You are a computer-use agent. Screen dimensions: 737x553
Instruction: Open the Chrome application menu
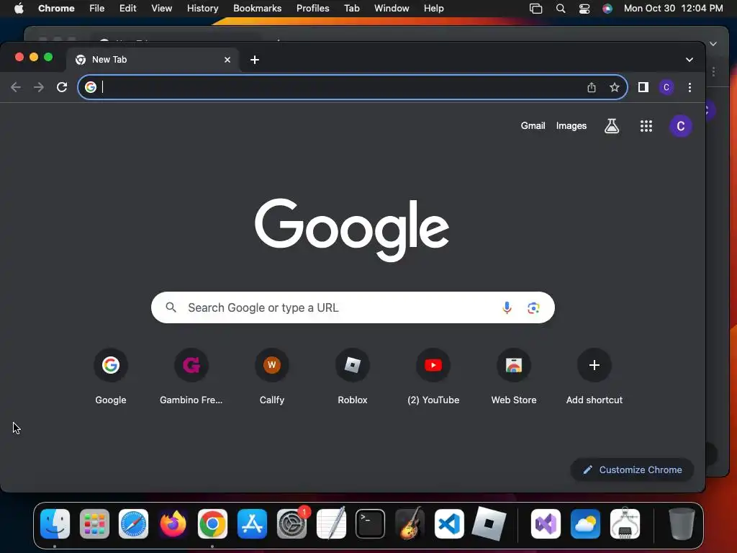(x=56, y=8)
